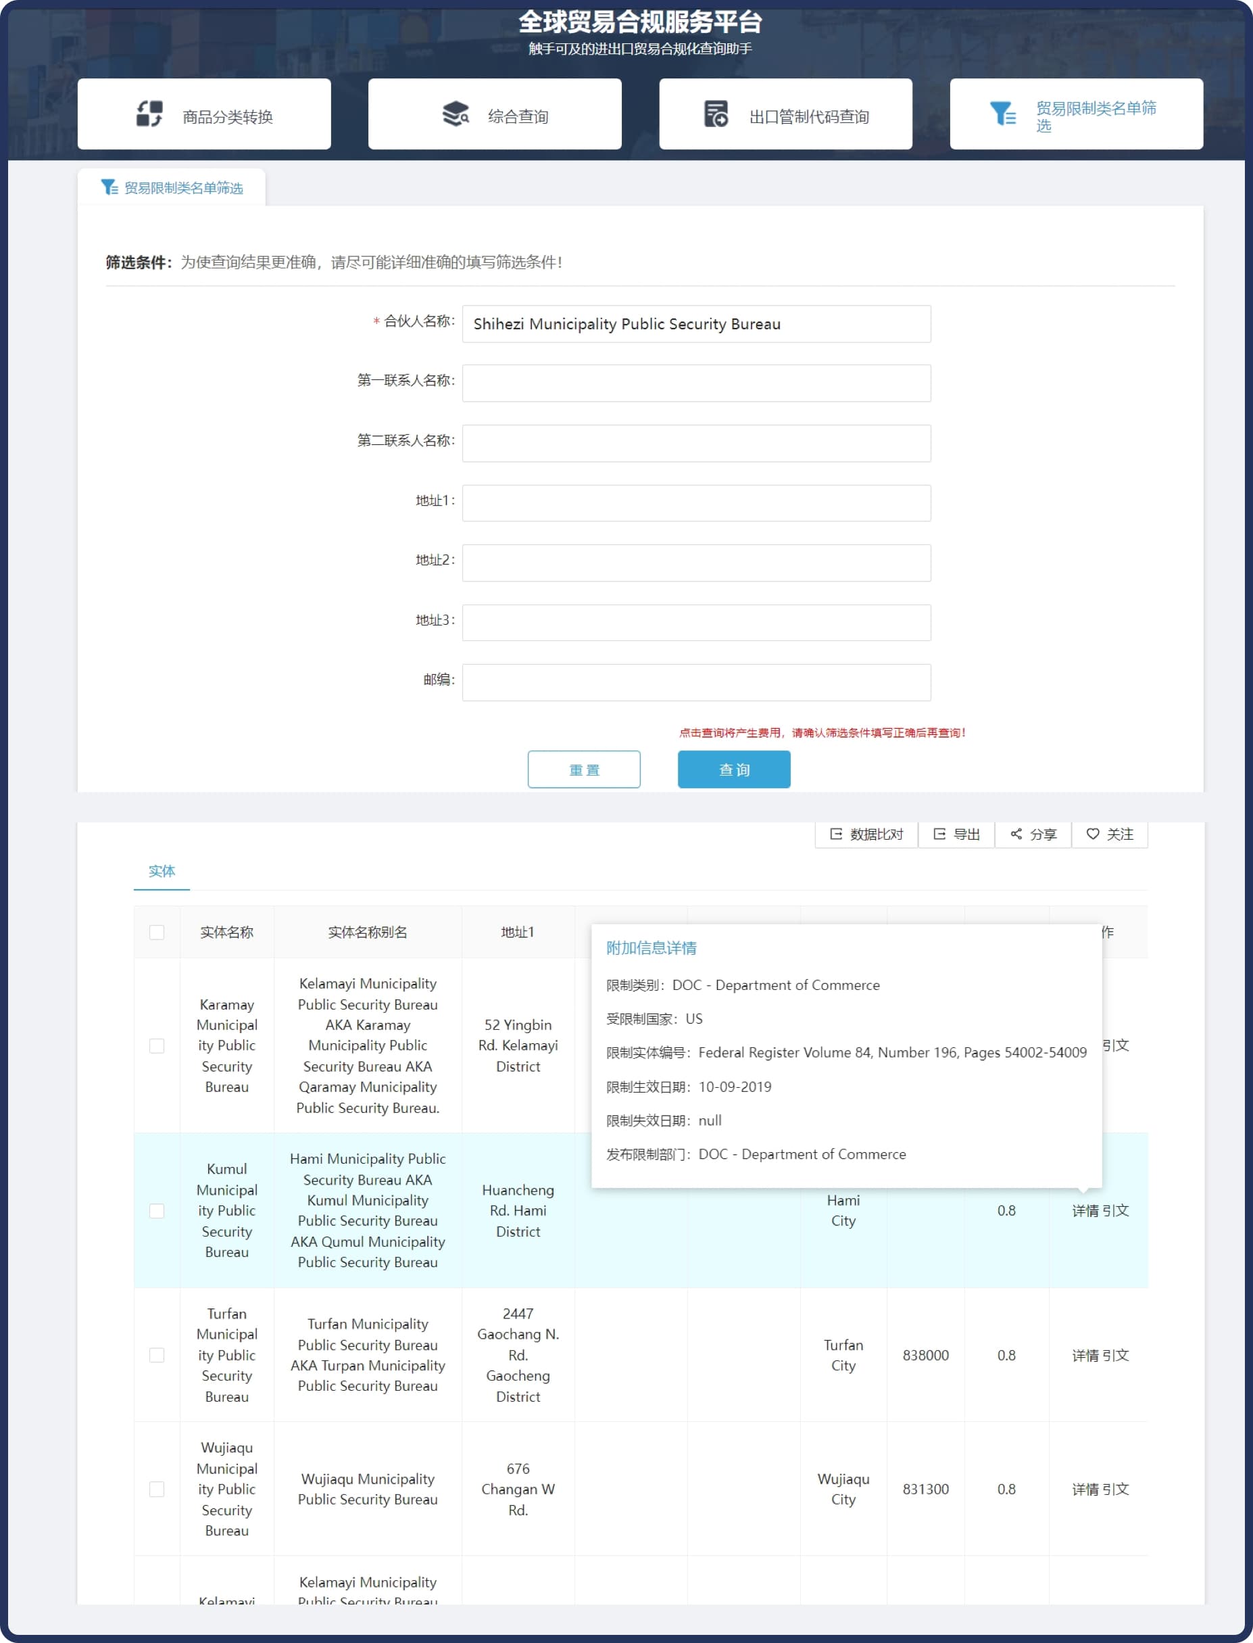Image resolution: width=1253 pixels, height=1643 pixels.
Task: Click the 附加信息详情 popup title
Action: (x=651, y=947)
